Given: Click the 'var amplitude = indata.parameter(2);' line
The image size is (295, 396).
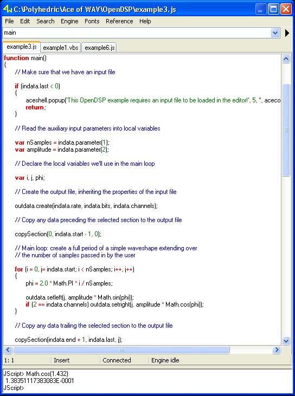Looking at the screenshot, I should (x=62, y=150).
